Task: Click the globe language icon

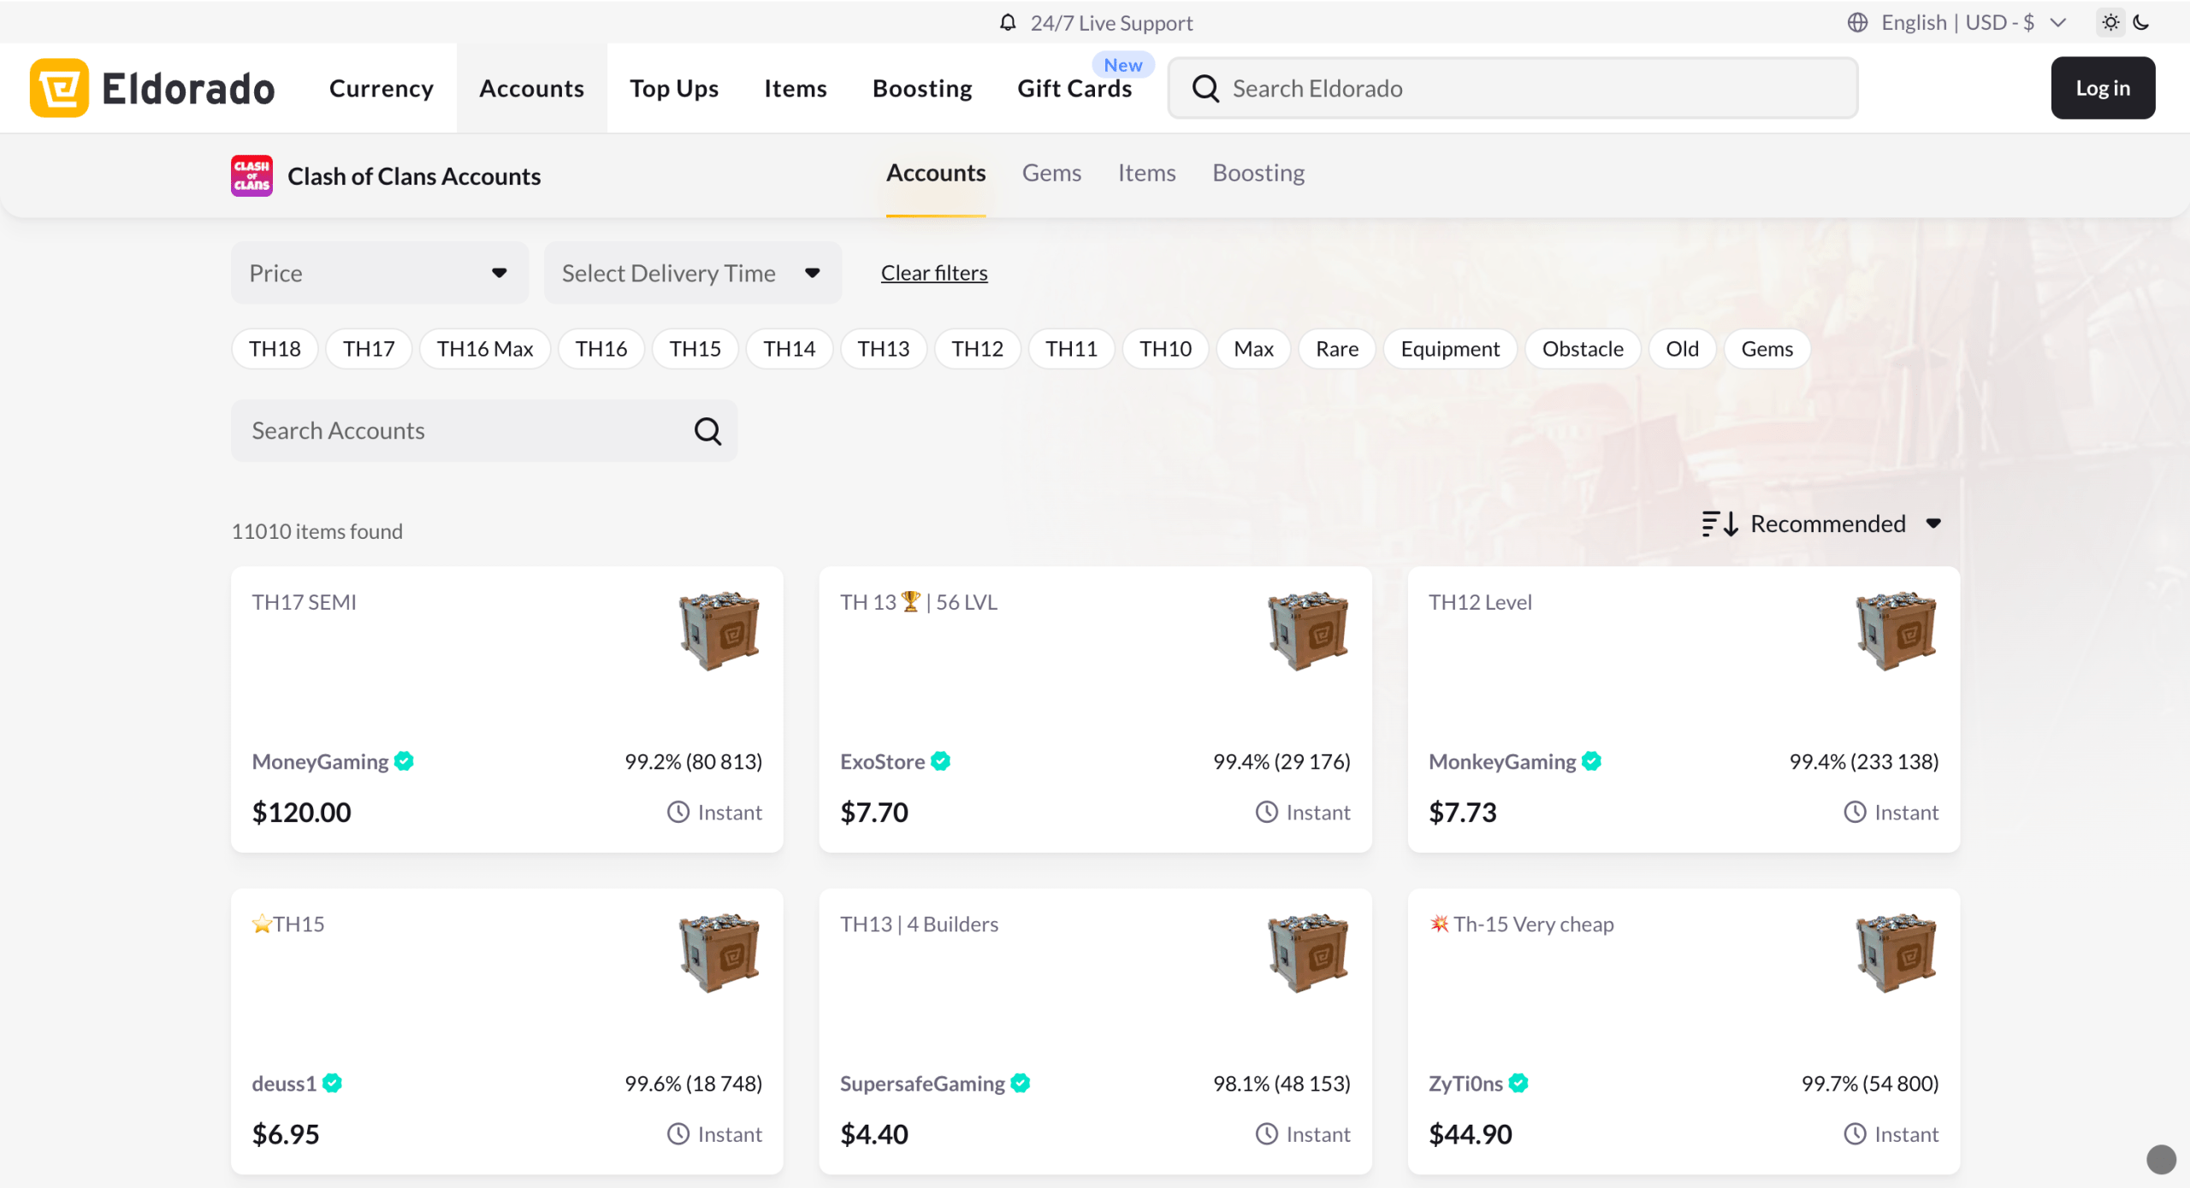Action: 1857,23
